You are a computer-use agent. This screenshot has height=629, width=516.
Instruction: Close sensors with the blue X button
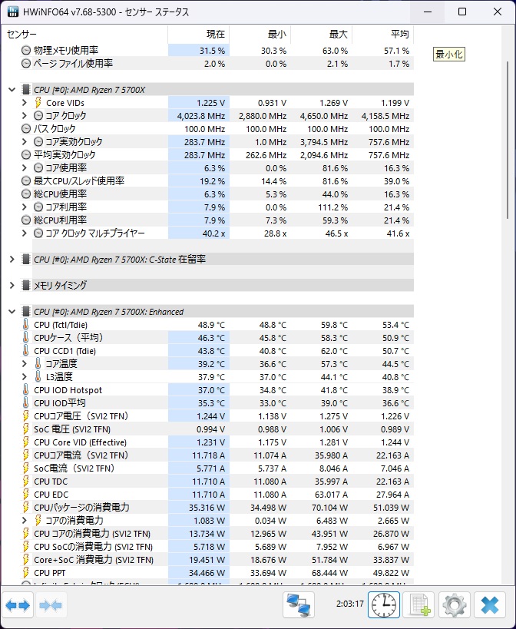[x=490, y=605]
